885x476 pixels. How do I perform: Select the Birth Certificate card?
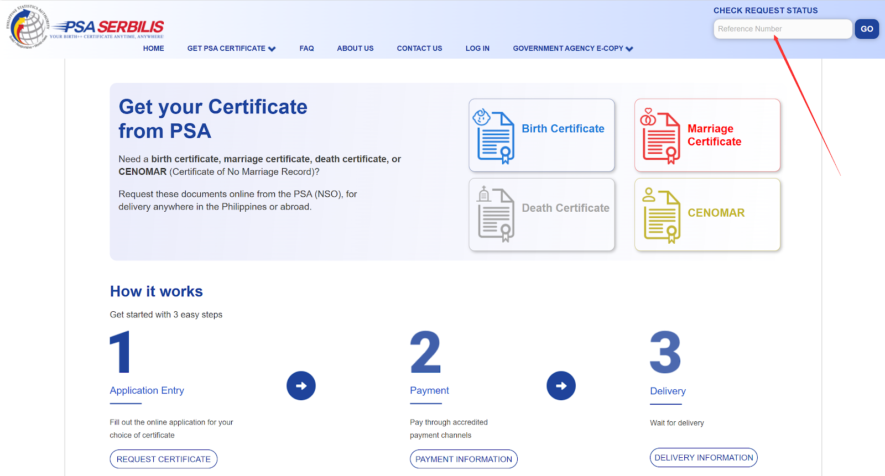pyautogui.click(x=542, y=135)
